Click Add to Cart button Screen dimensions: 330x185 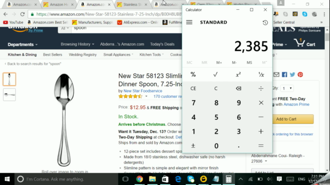(x=292, y=119)
